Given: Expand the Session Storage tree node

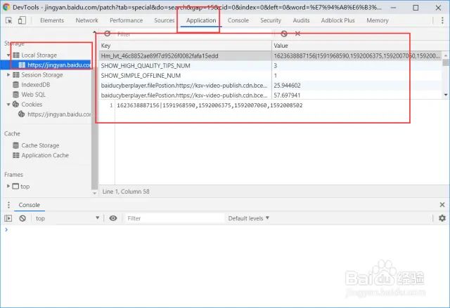Looking at the screenshot, I should [x=8, y=74].
